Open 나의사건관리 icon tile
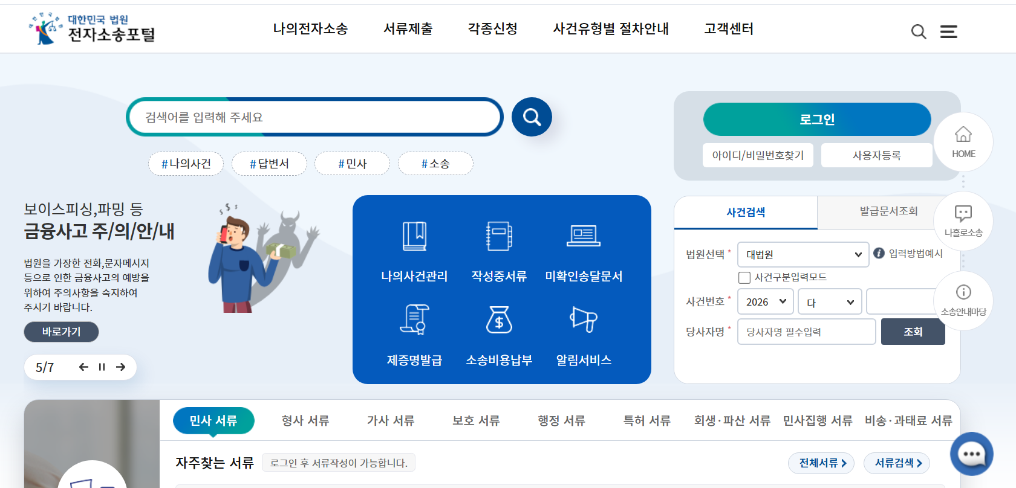This screenshot has height=488, width=1016. pos(414,252)
